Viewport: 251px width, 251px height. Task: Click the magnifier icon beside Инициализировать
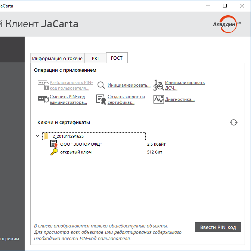101,85
